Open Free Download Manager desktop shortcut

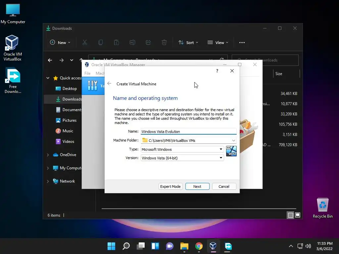click(13, 80)
